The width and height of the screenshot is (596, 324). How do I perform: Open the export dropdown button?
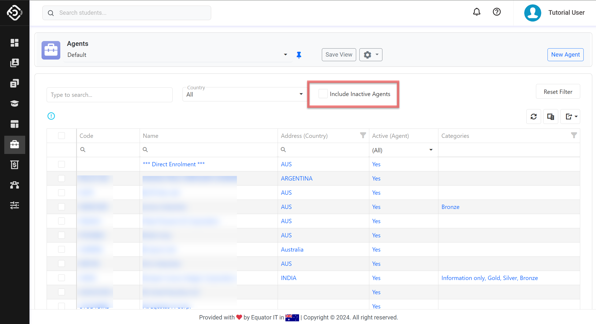571,116
